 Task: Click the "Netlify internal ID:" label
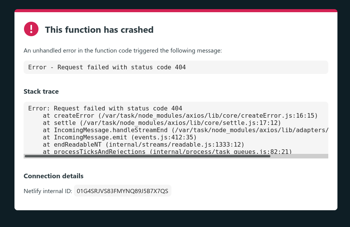coord(48,191)
